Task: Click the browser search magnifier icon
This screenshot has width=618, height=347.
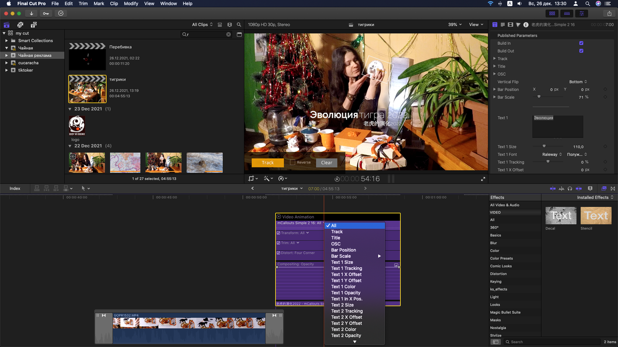Action: tap(239, 25)
